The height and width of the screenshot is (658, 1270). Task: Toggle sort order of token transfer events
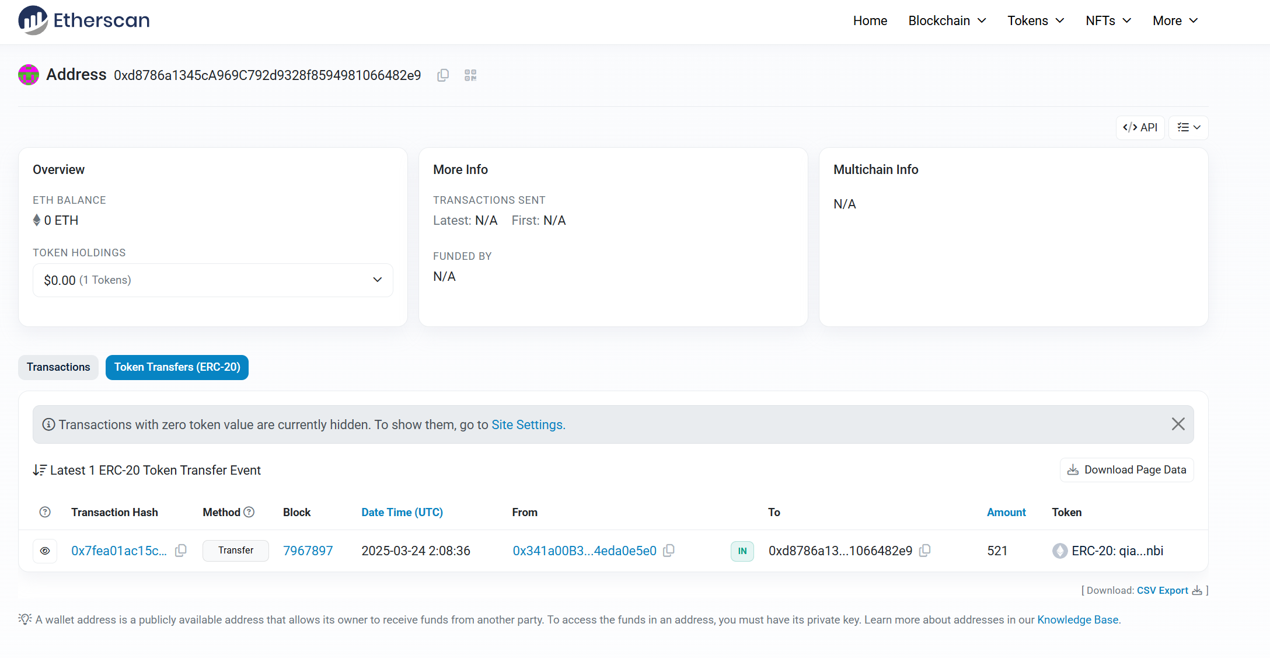[x=39, y=470]
